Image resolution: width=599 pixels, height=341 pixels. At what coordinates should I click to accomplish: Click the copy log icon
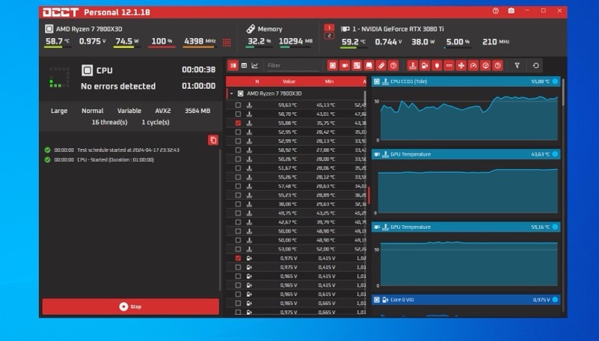213,140
